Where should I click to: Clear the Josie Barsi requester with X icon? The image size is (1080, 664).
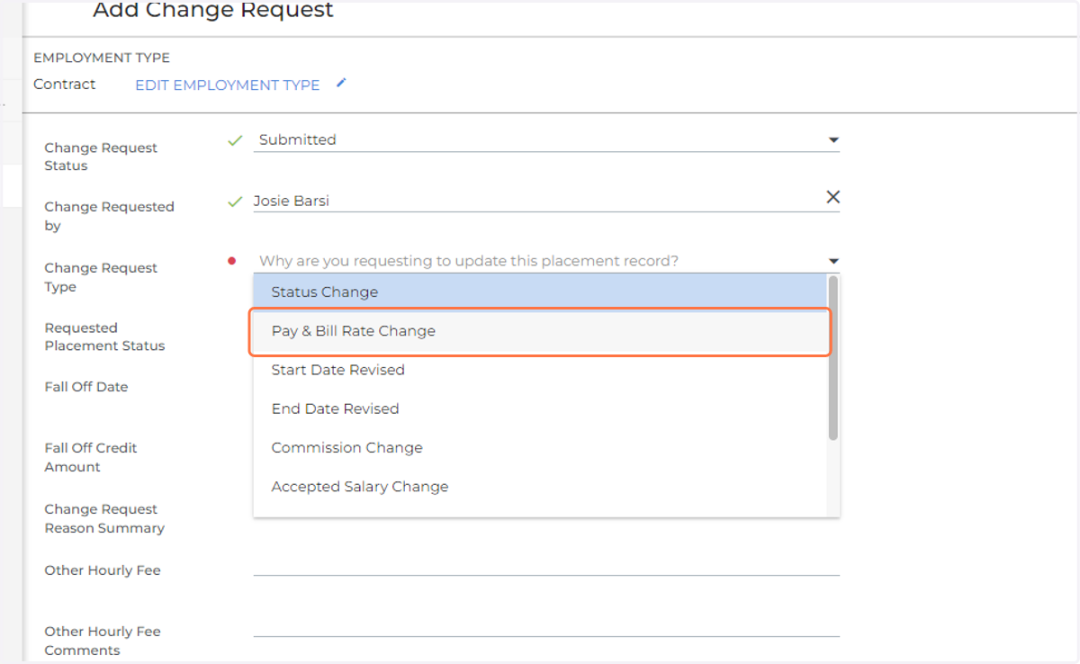[x=832, y=197]
